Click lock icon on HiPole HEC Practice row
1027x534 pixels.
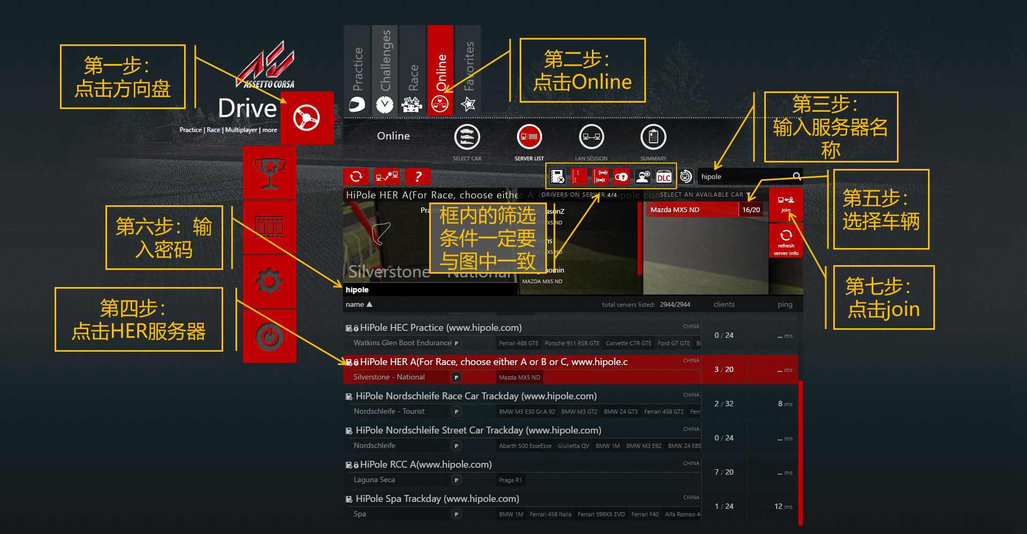coord(356,329)
